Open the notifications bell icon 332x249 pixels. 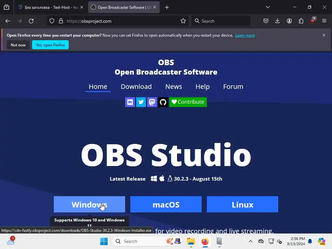310,241
